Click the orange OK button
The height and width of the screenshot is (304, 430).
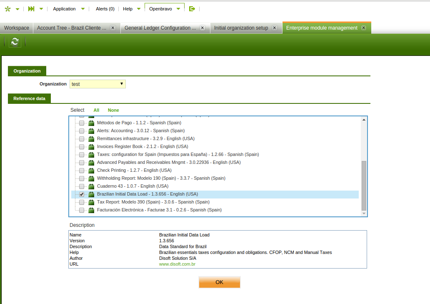(x=220, y=282)
